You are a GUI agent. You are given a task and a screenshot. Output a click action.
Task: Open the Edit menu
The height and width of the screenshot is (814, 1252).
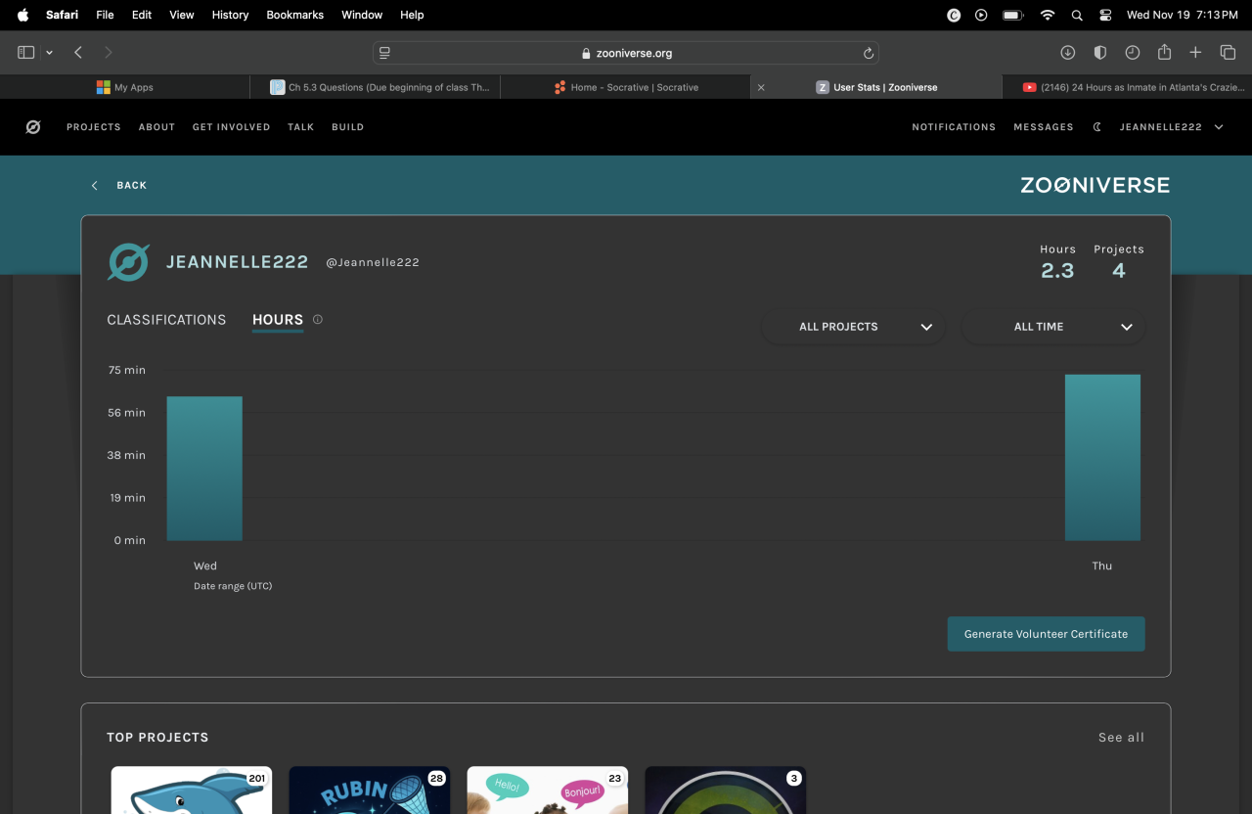pos(142,15)
